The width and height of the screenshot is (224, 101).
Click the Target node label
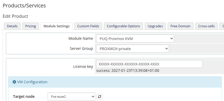coord(24,96)
